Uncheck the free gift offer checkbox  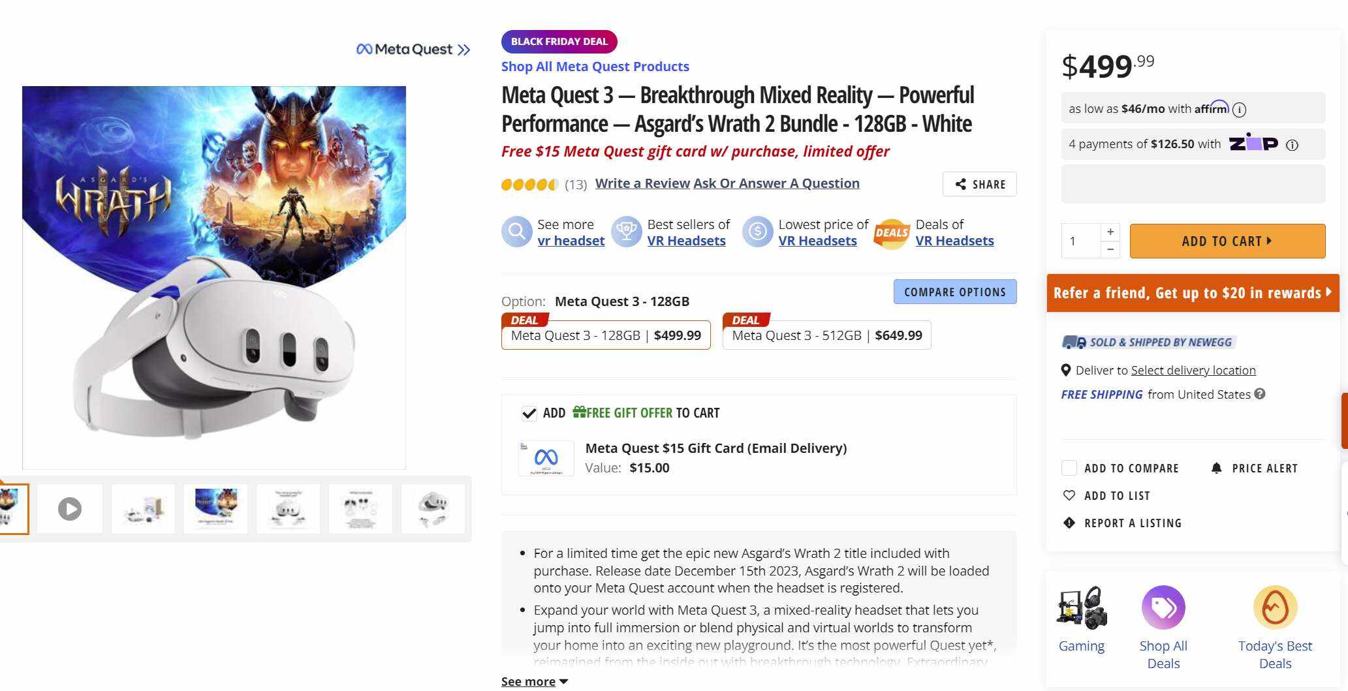(x=529, y=413)
